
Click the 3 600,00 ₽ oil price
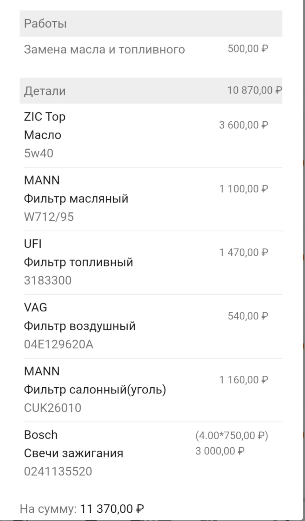243,125
